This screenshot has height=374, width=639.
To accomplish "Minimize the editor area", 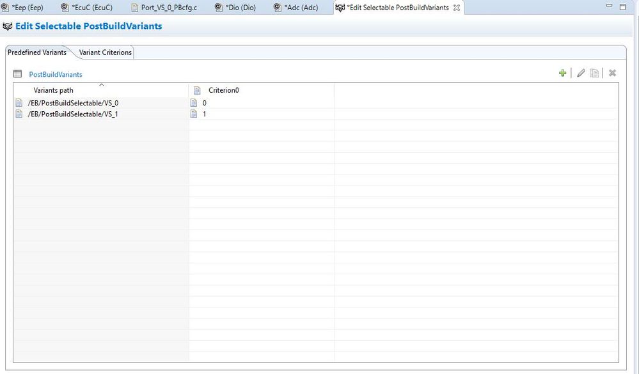I will point(609,6).
